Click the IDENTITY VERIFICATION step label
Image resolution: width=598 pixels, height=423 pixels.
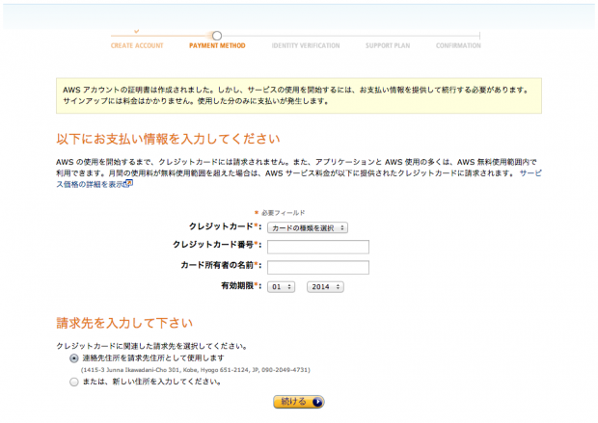306,45
